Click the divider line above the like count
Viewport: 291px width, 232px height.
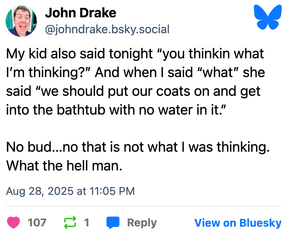[144, 206]
